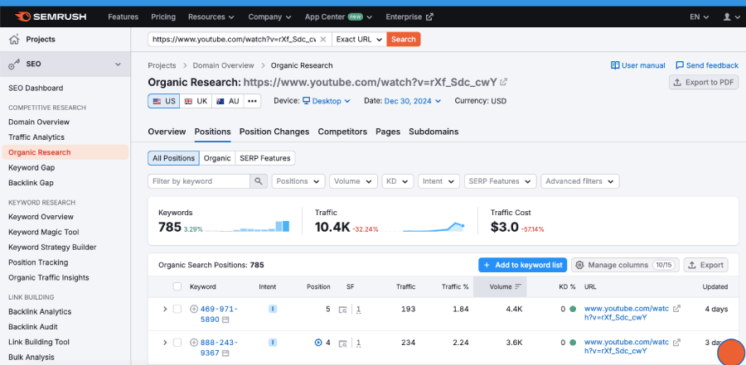
Task: Open the EN language dropdown
Action: point(700,17)
